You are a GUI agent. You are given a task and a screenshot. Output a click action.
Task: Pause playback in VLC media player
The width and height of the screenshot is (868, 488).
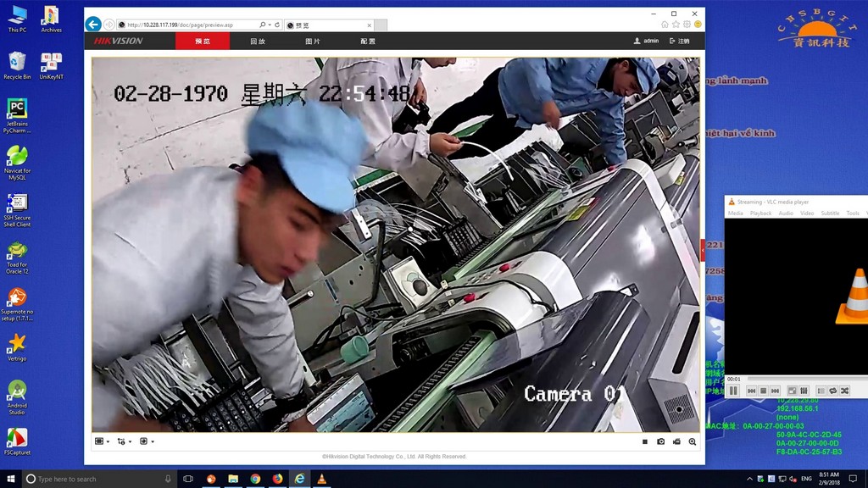click(734, 391)
